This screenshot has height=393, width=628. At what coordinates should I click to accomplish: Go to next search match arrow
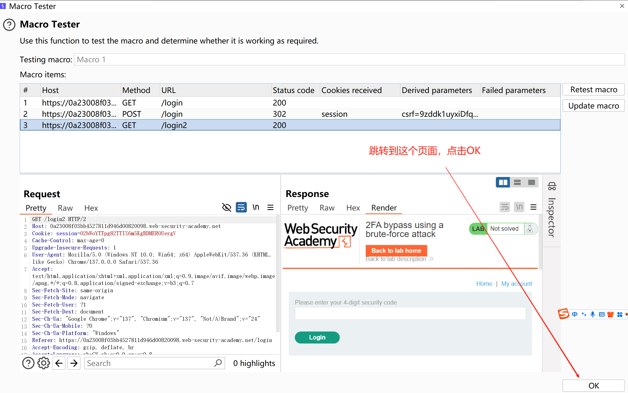click(x=74, y=363)
